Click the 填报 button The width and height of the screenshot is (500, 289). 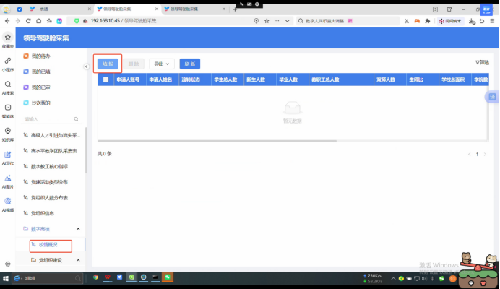pos(108,64)
